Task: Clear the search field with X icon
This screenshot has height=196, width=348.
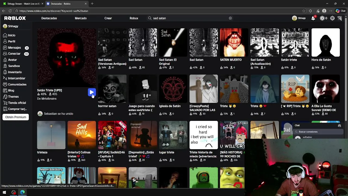Action: 230,18
